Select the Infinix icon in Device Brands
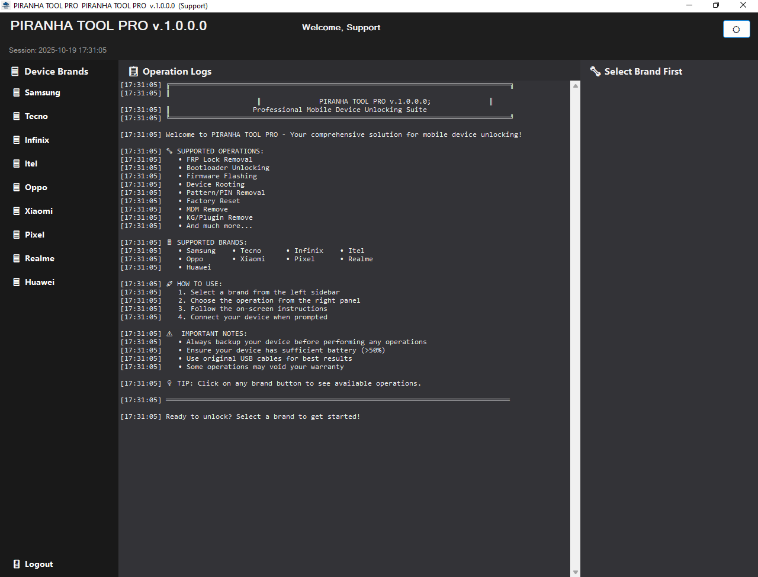 [17, 140]
